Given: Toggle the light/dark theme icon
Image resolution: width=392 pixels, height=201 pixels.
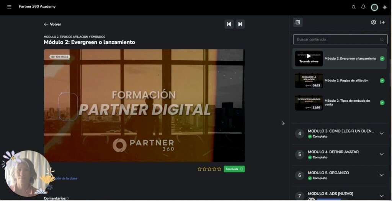Looking at the screenshot, I should (x=385, y=7).
